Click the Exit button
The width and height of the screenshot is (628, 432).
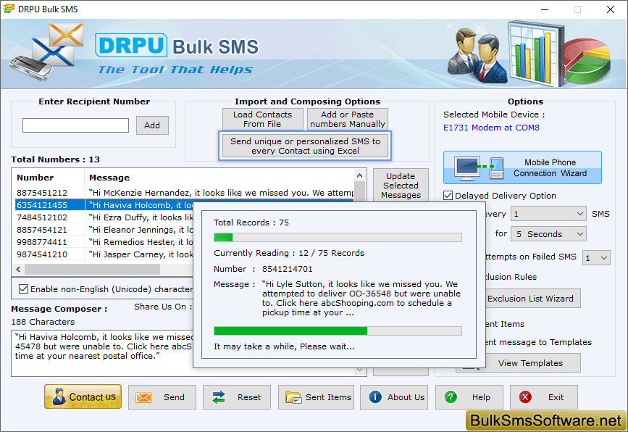coord(544,397)
